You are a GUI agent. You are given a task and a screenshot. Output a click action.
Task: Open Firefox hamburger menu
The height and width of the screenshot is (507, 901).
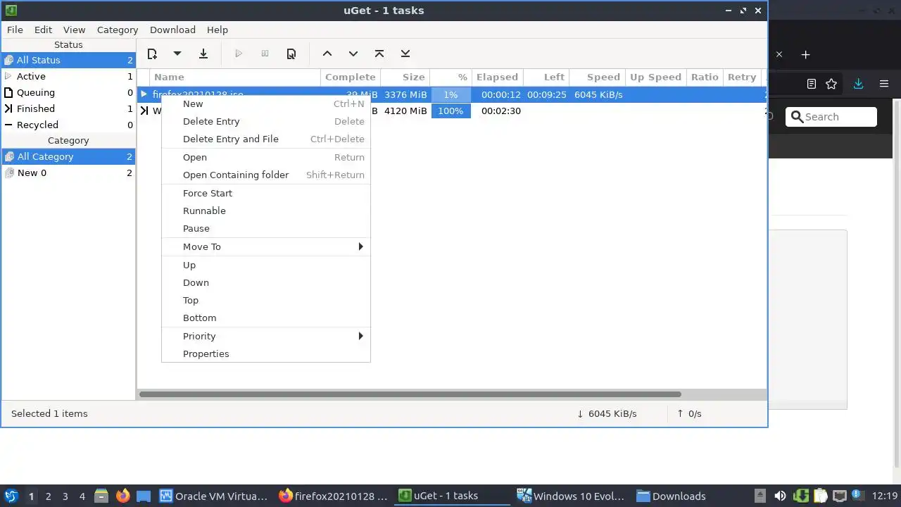click(x=884, y=84)
